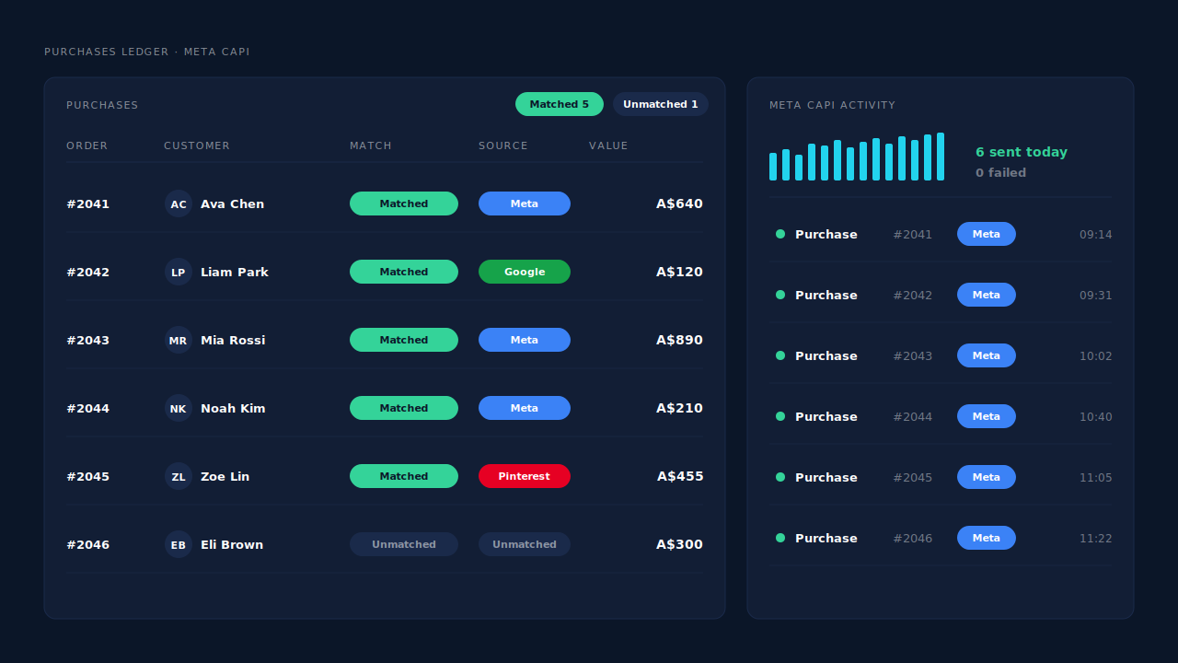Click green status dot for activity #2041
Screen dimensions: 1178x663
(x=780, y=234)
